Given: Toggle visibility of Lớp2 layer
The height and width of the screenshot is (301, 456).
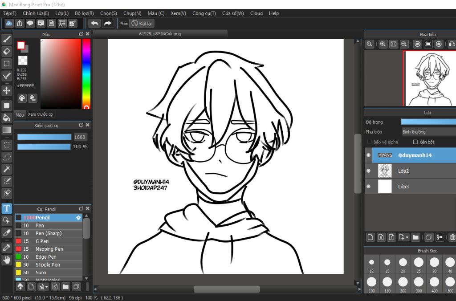Looking at the screenshot, I should coord(368,171).
